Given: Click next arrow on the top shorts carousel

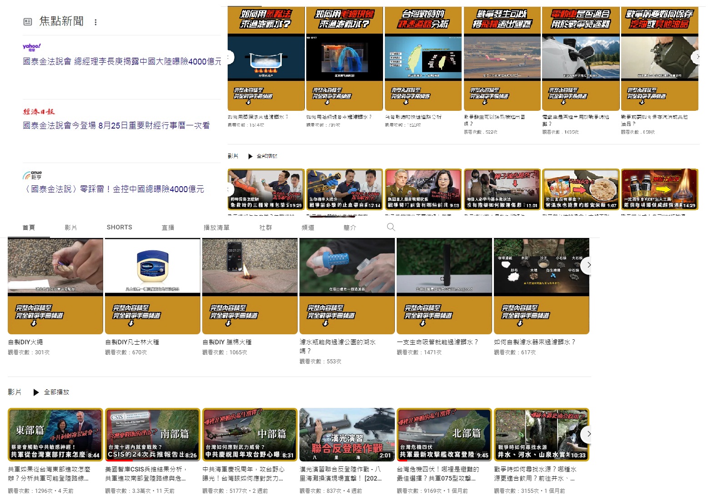Looking at the screenshot, I should [697, 57].
